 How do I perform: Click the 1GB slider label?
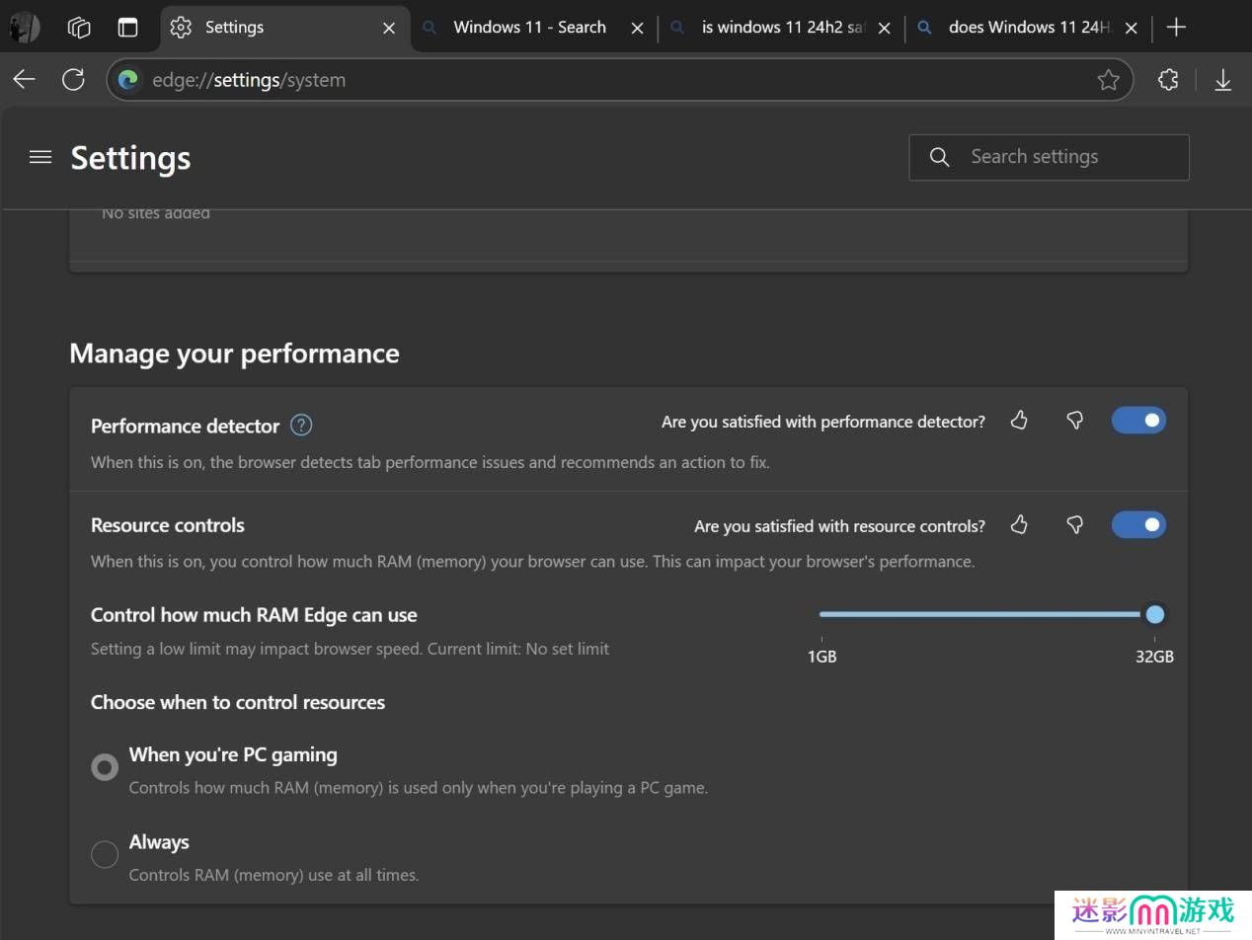[x=822, y=657]
